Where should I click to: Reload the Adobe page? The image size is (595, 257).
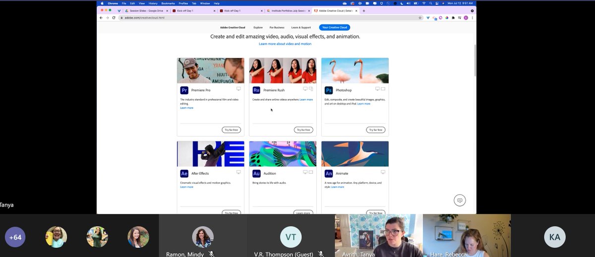114,18
